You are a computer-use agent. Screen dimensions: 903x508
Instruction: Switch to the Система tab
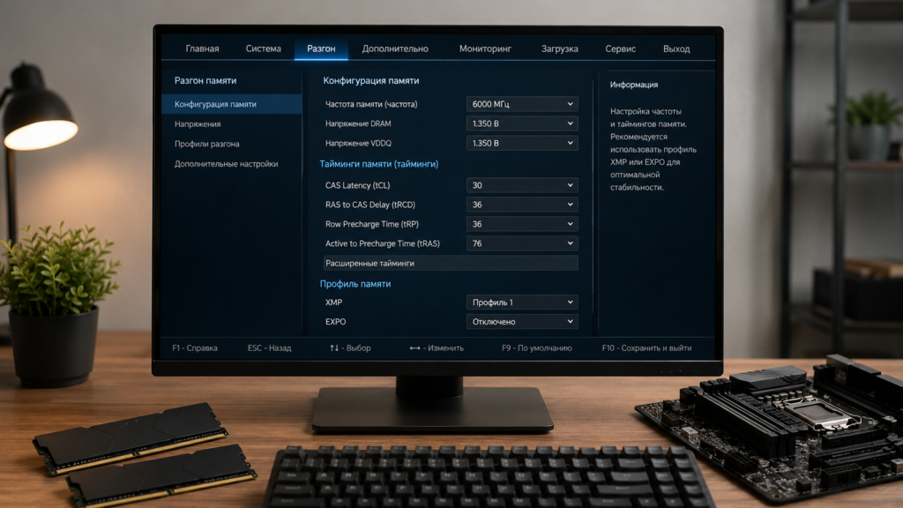coord(263,49)
